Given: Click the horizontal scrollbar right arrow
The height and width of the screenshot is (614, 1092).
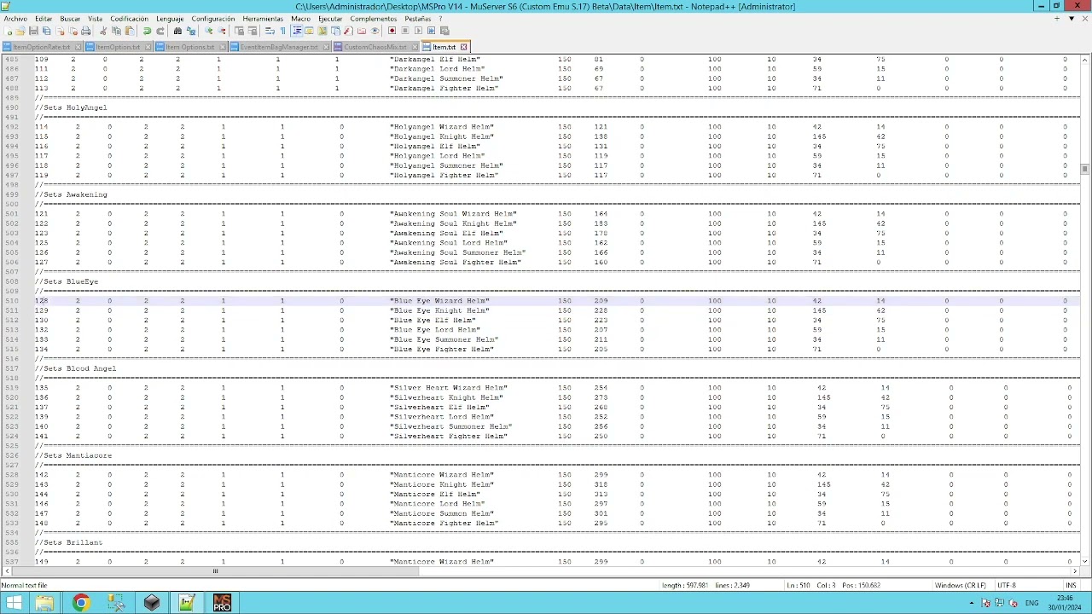Looking at the screenshot, I should tap(1074, 571).
